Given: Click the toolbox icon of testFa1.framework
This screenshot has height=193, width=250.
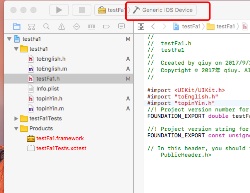Looking at the screenshot, I should (31, 138).
